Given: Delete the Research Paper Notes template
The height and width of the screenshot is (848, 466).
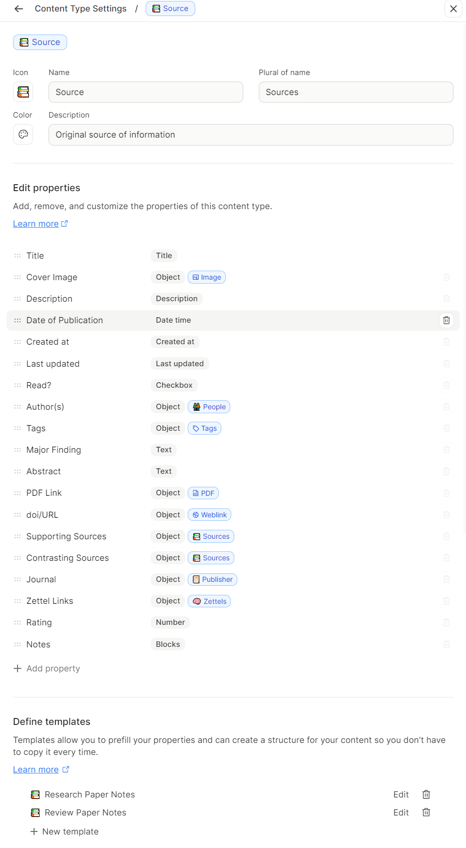Looking at the screenshot, I should click(426, 794).
